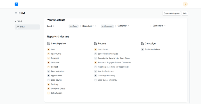Viewport: 201px width, 104px height.
Task: Collapse the PUBLIC sidebar section
Action: point(18,21)
